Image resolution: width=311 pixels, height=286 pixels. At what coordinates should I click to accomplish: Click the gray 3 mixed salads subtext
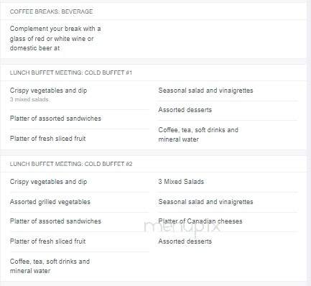coord(29,99)
